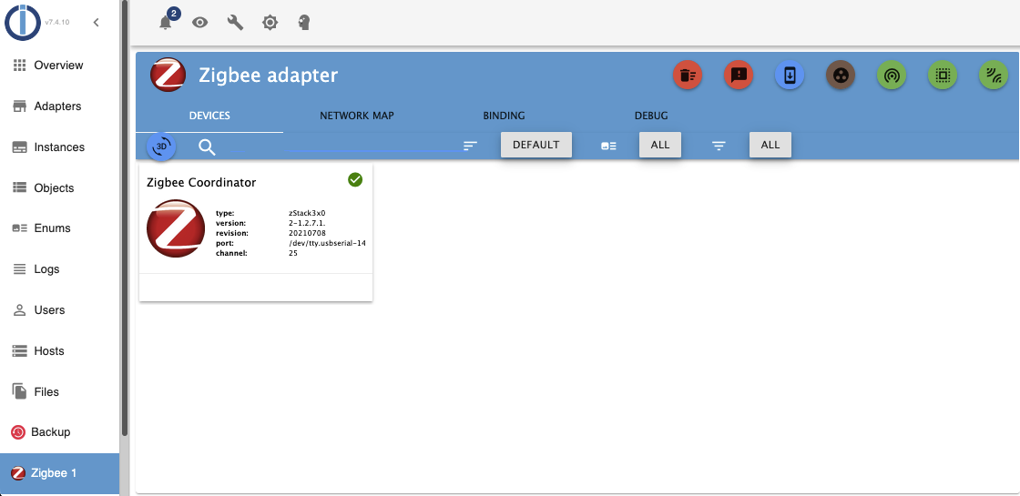Open Files browser in sidebar
The height and width of the screenshot is (496, 1020).
click(60, 392)
